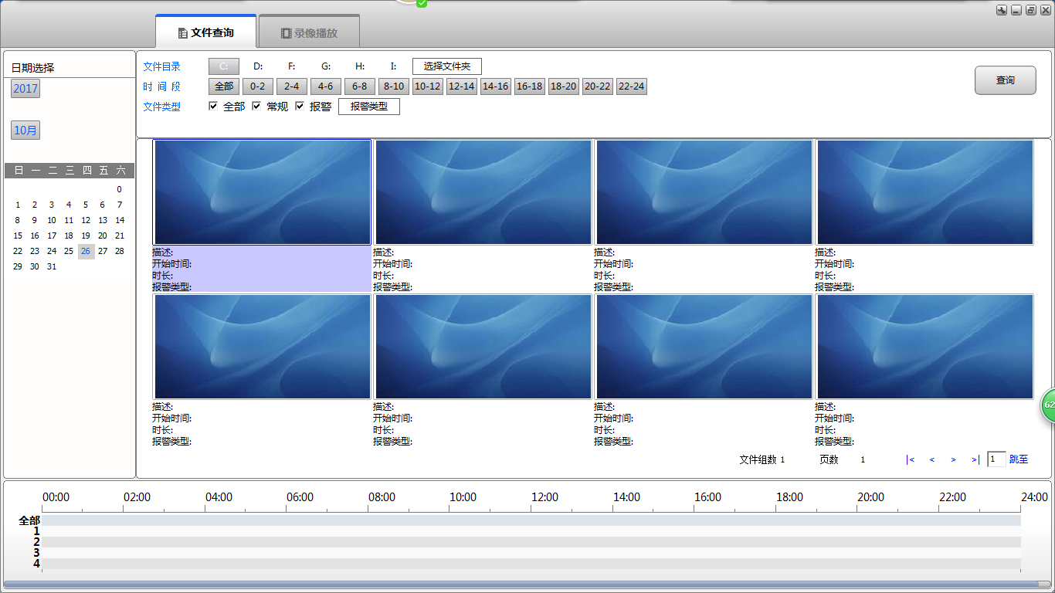Uncheck the 报警 file type checkbox

300,107
